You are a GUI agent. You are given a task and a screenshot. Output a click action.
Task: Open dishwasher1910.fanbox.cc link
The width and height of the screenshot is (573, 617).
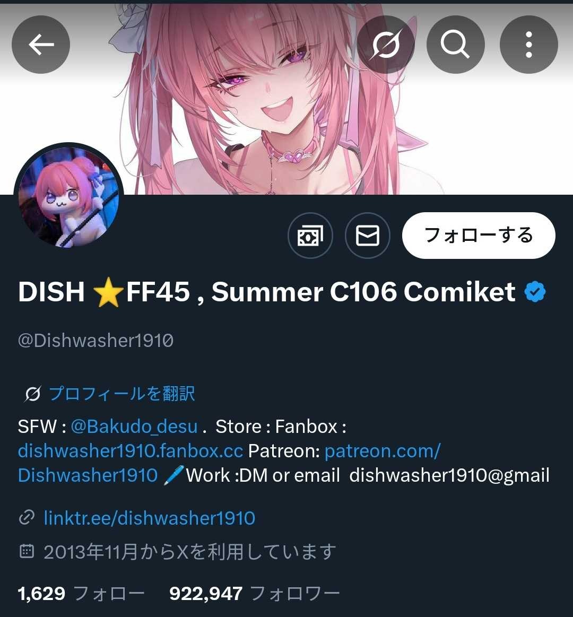coord(131,451)
